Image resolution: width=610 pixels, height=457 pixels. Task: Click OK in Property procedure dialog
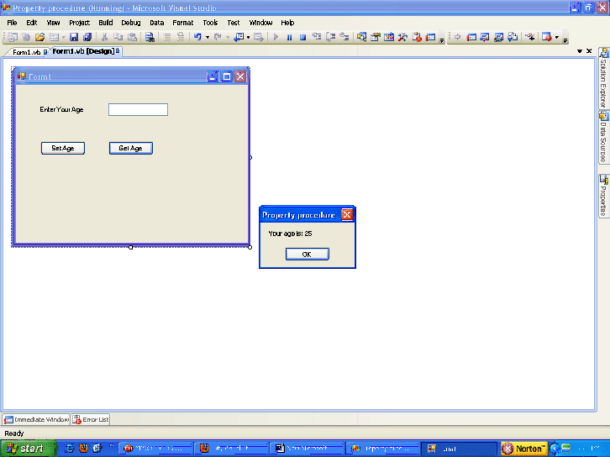point(308,255)
